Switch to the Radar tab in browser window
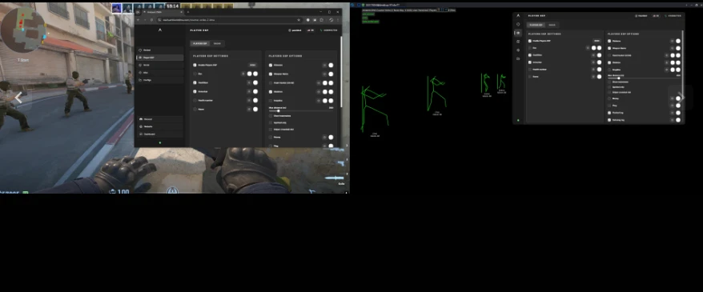703x292 pixels. pyautogui.click(x=217, y=43)
